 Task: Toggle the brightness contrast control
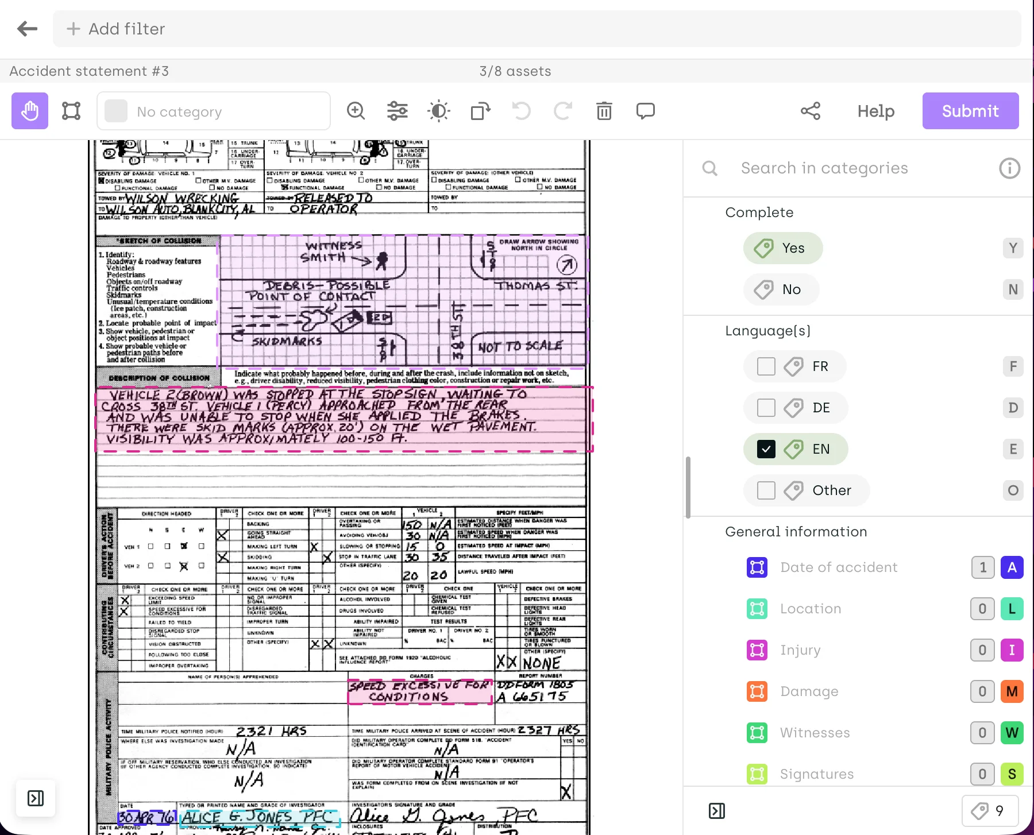(x=439, y=111)
